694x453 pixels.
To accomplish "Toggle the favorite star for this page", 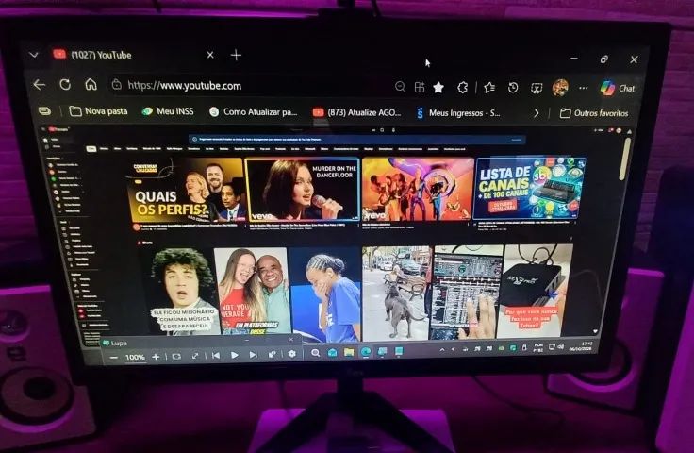I will coord(438,87).
